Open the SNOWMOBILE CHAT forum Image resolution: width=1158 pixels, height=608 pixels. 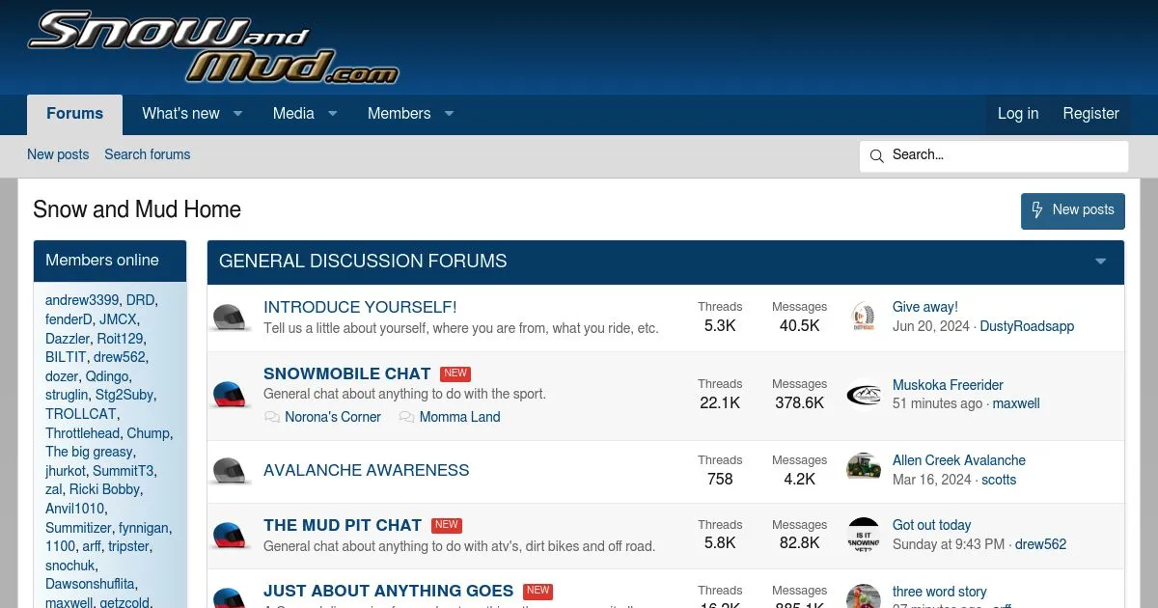click(347, 373)
